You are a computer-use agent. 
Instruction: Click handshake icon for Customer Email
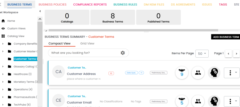pyautogui.click(x=182, y=101)
